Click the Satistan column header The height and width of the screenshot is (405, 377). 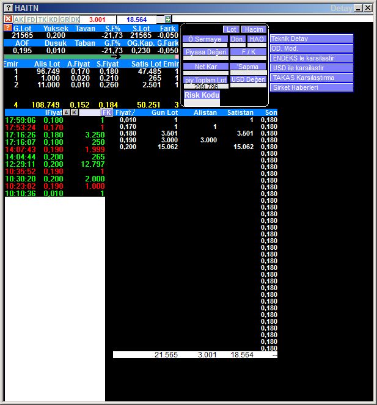coord(240,112)
